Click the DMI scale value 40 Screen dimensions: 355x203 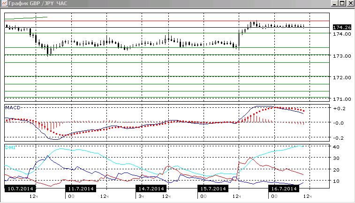click(336, 147)
